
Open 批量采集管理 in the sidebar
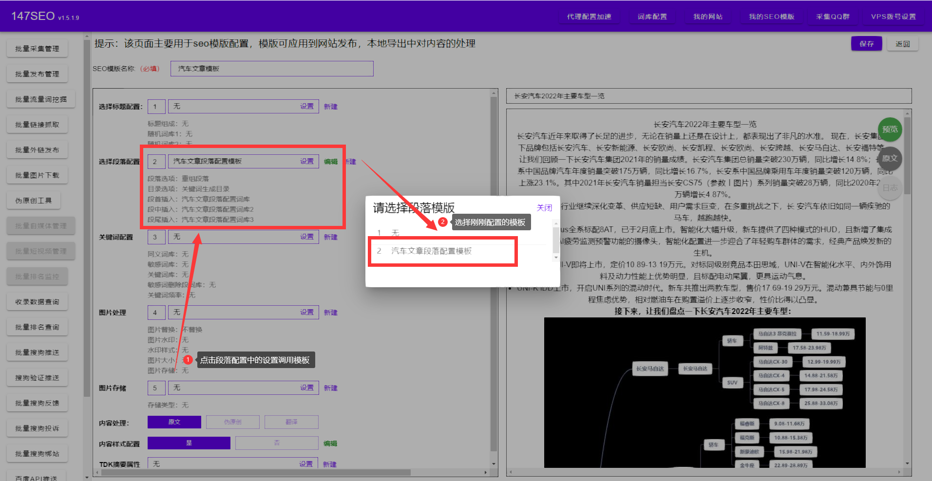click(37, 49)
